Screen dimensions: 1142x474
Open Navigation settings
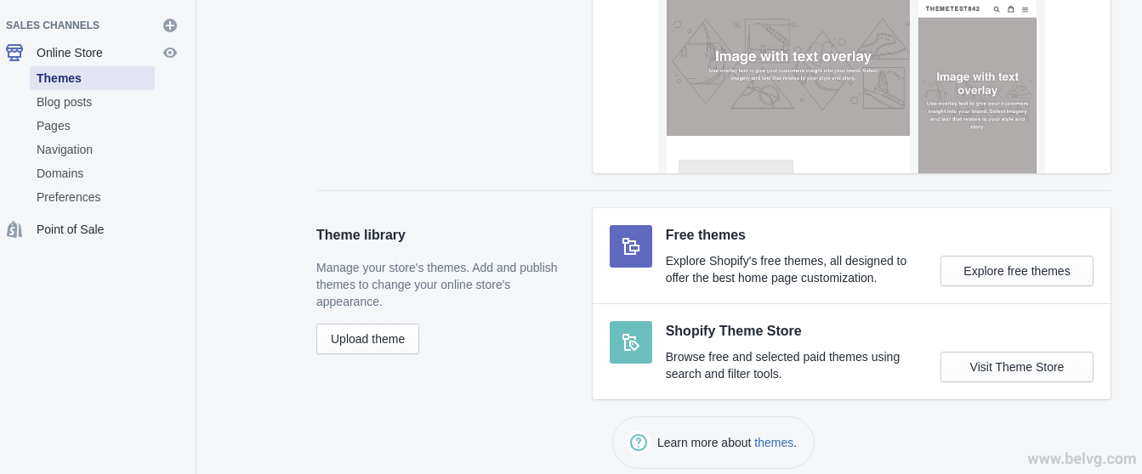click(65, 150)
